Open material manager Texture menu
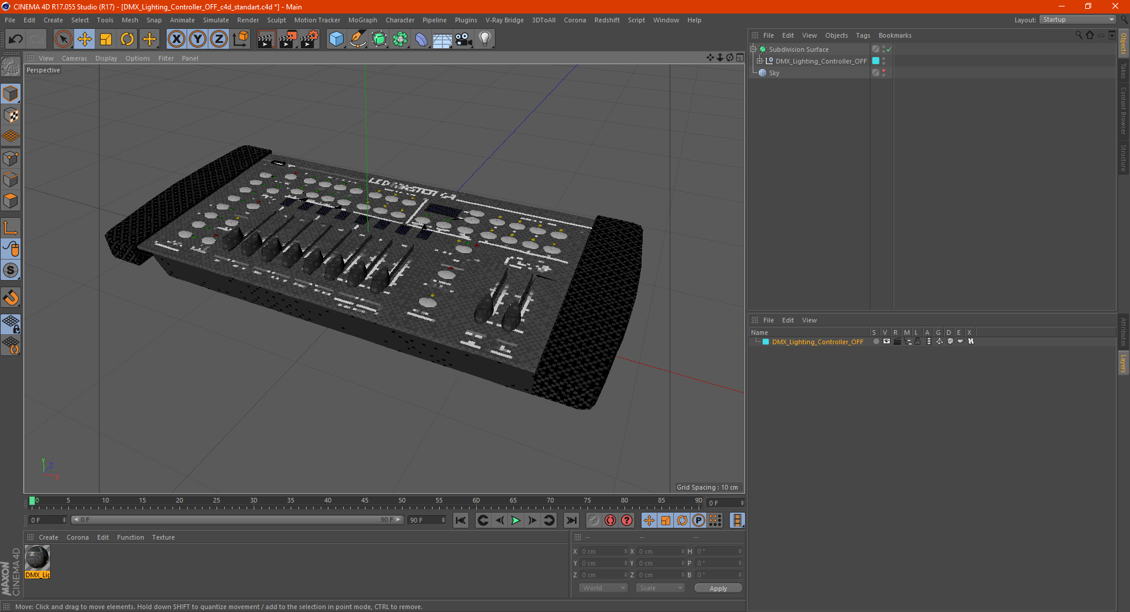This screenshot has height=612, width=1130. pyautogui.click(x=163, y=537)
